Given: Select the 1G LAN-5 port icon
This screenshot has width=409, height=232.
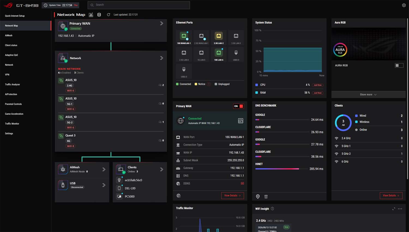Looking at the screenshot, I should tap(201, 53).
